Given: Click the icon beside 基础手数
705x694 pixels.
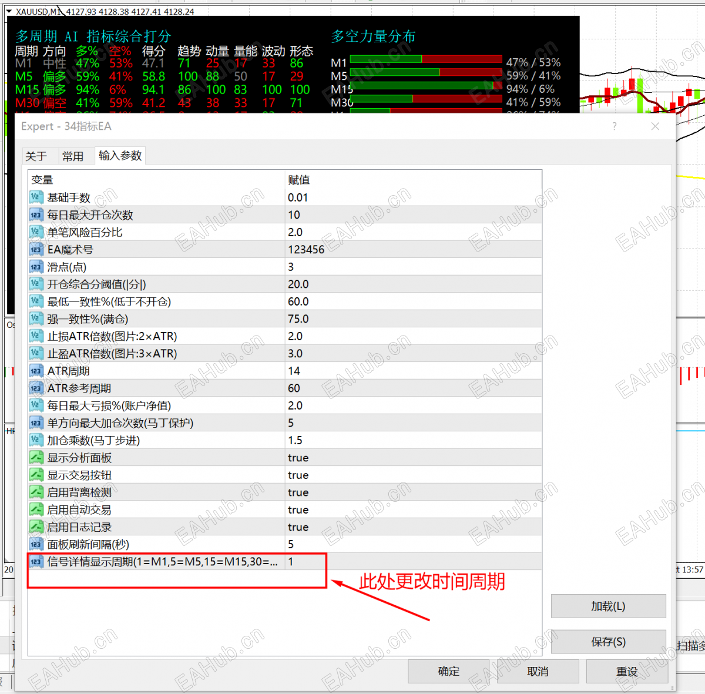Looking at the screenshot, I should (36, 197).
